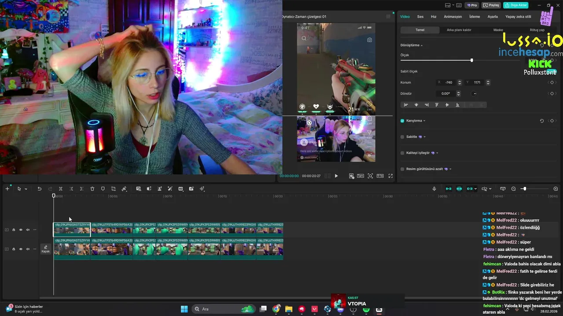Screen dimensions: 563x316
Task: Click the reset icon beside Karıştırma
Action: 542,121
